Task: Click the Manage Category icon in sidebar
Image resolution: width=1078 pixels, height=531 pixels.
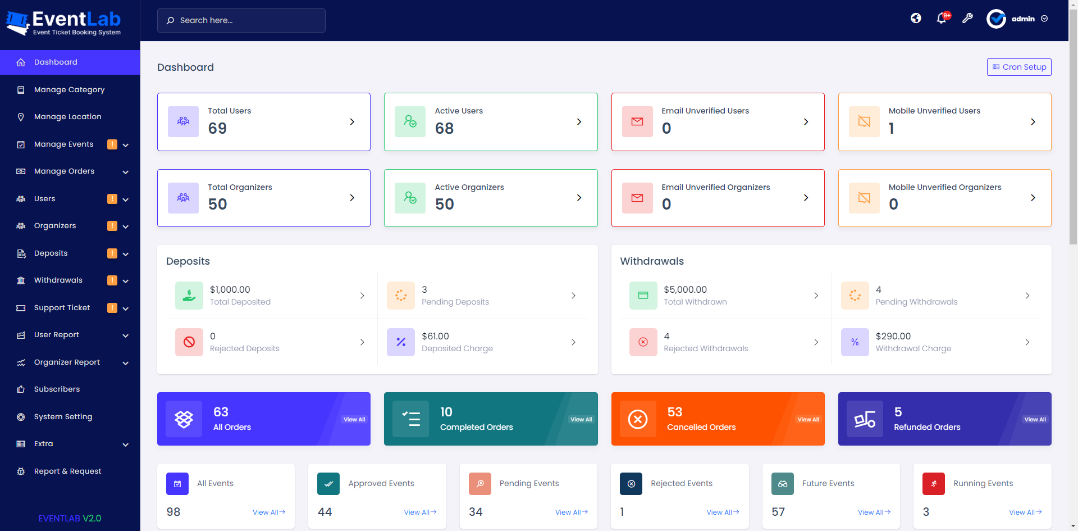Action: [21, 89]
